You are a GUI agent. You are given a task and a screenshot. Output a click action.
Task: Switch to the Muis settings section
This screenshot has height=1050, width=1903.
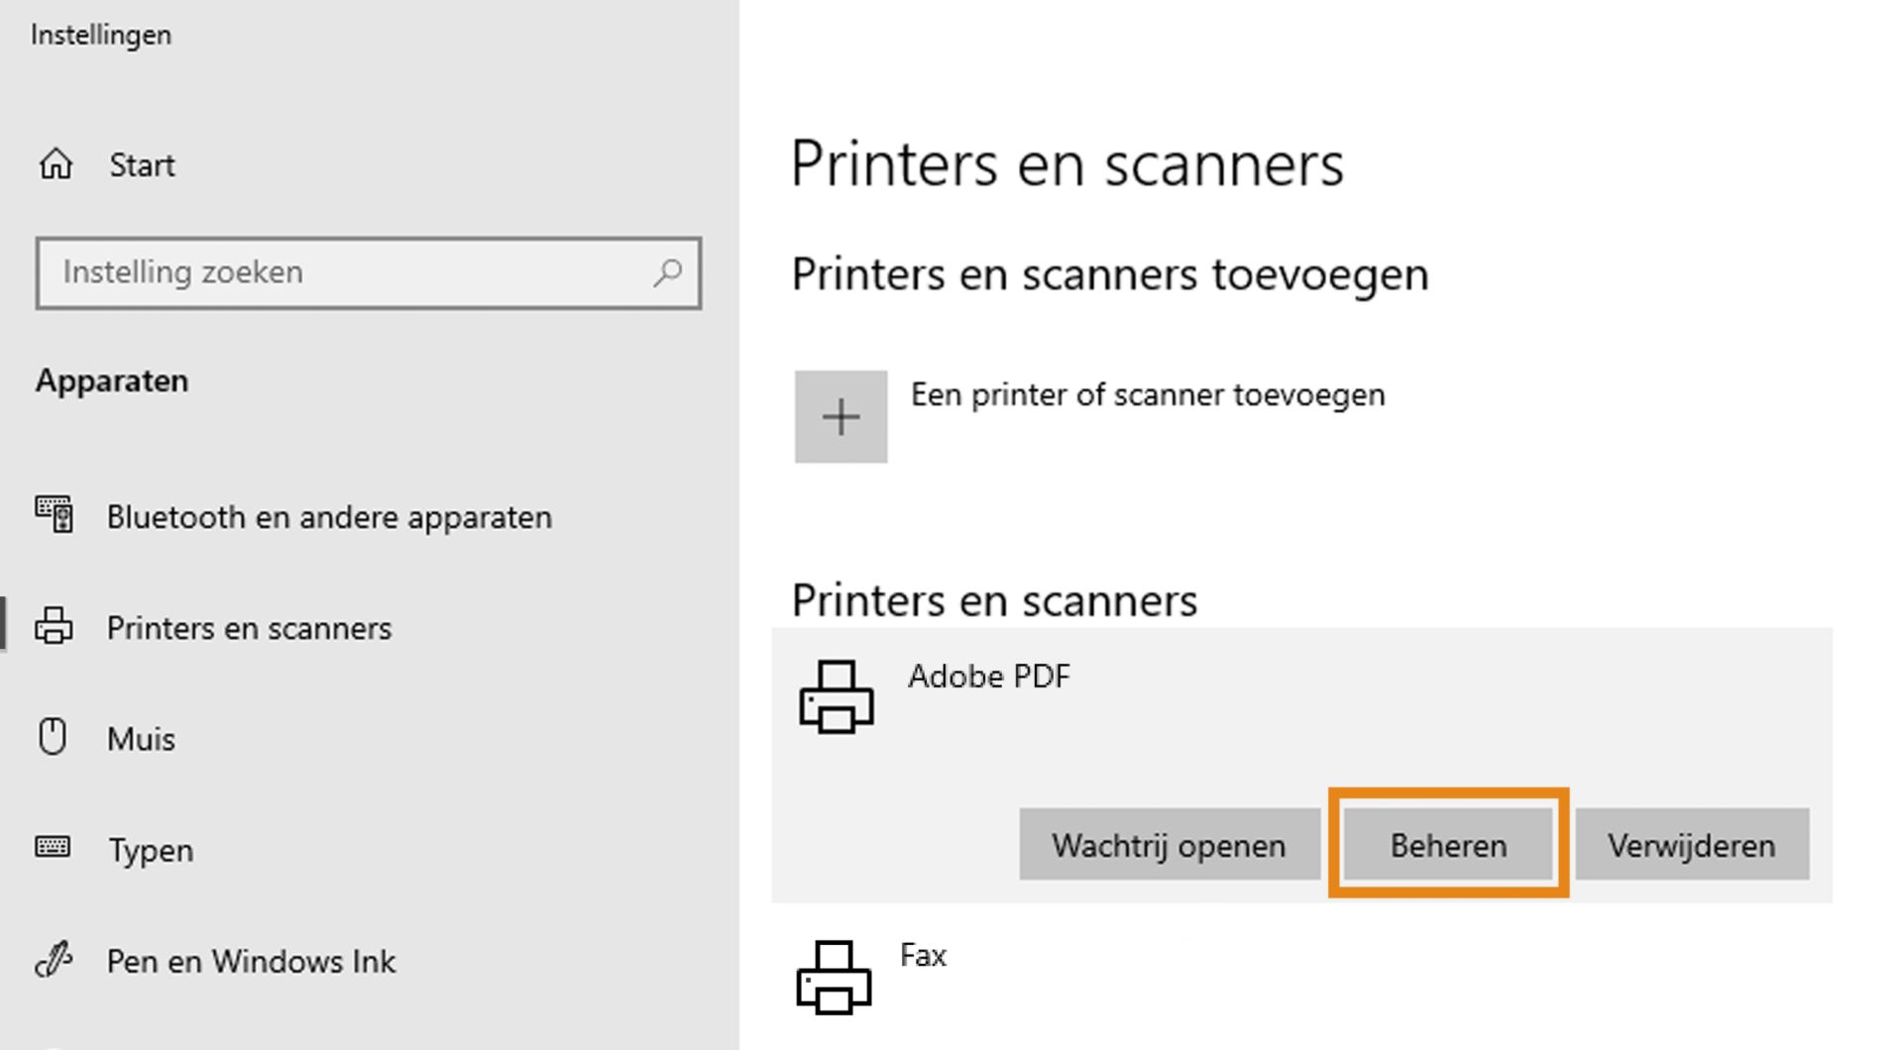141,737
